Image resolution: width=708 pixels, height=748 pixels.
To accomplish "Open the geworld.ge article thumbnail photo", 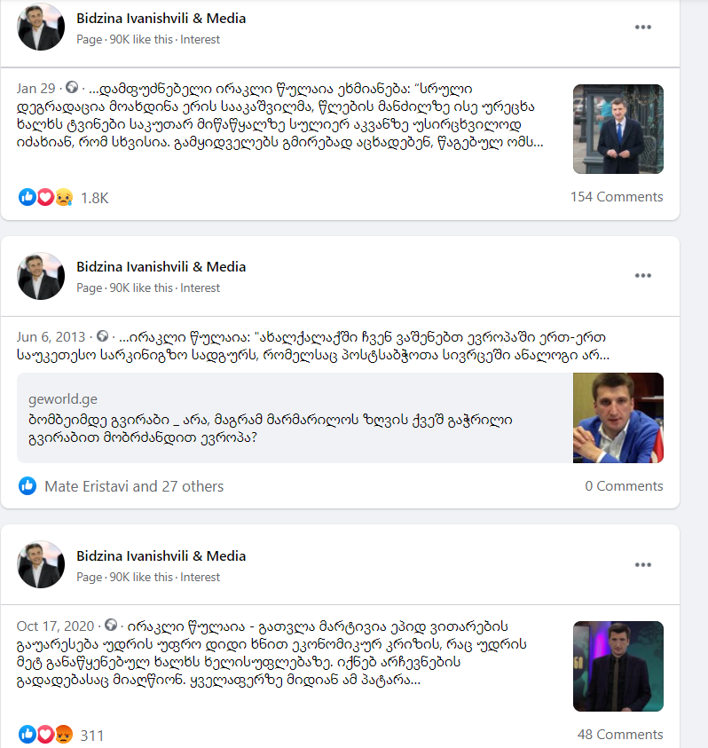I will 618,418.
